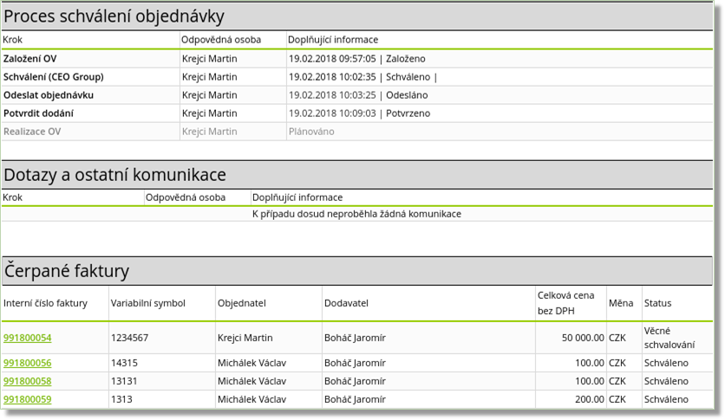725x420 pixels.
Task: Open invoice link 991800059
Action: coord(28,399)
